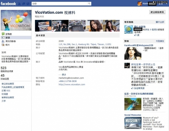Click the friend activity people icon
169x131 pixels.
(3, 41)
